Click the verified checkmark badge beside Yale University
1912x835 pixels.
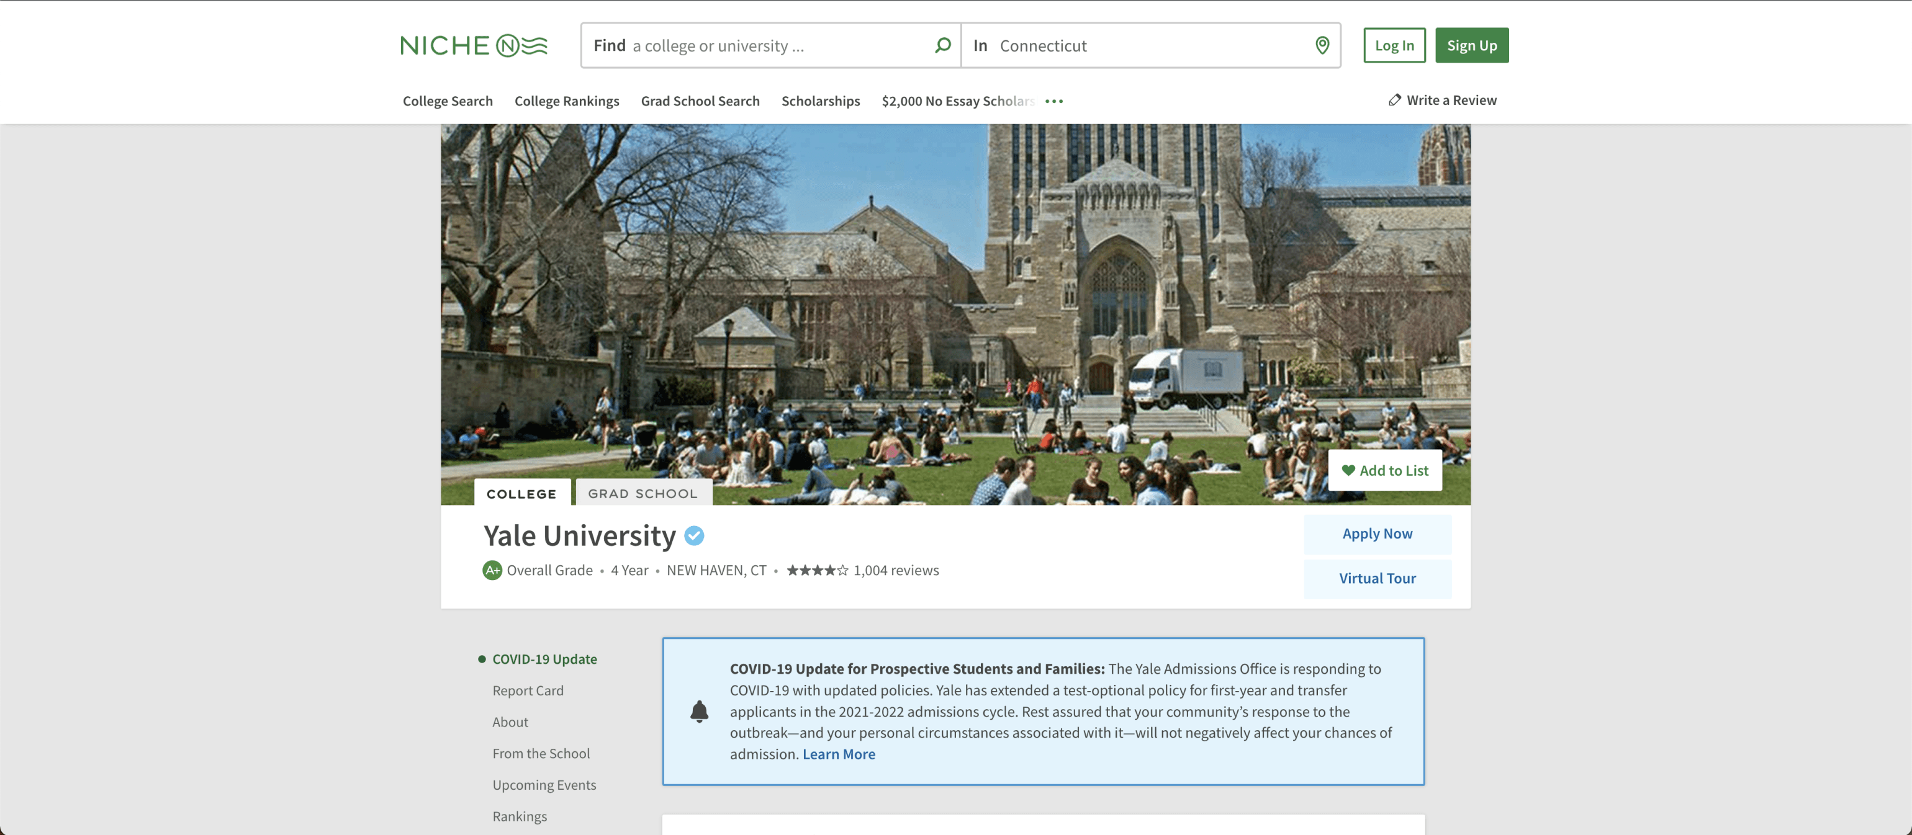coord(694,535)
